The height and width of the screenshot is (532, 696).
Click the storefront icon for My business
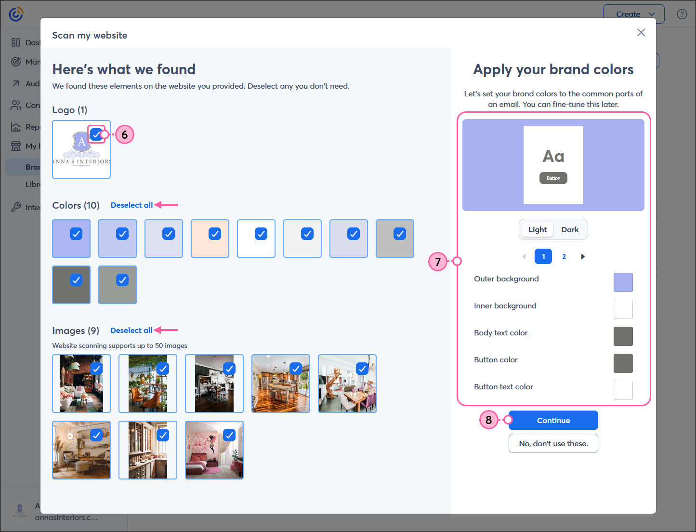tap(15, 146)
